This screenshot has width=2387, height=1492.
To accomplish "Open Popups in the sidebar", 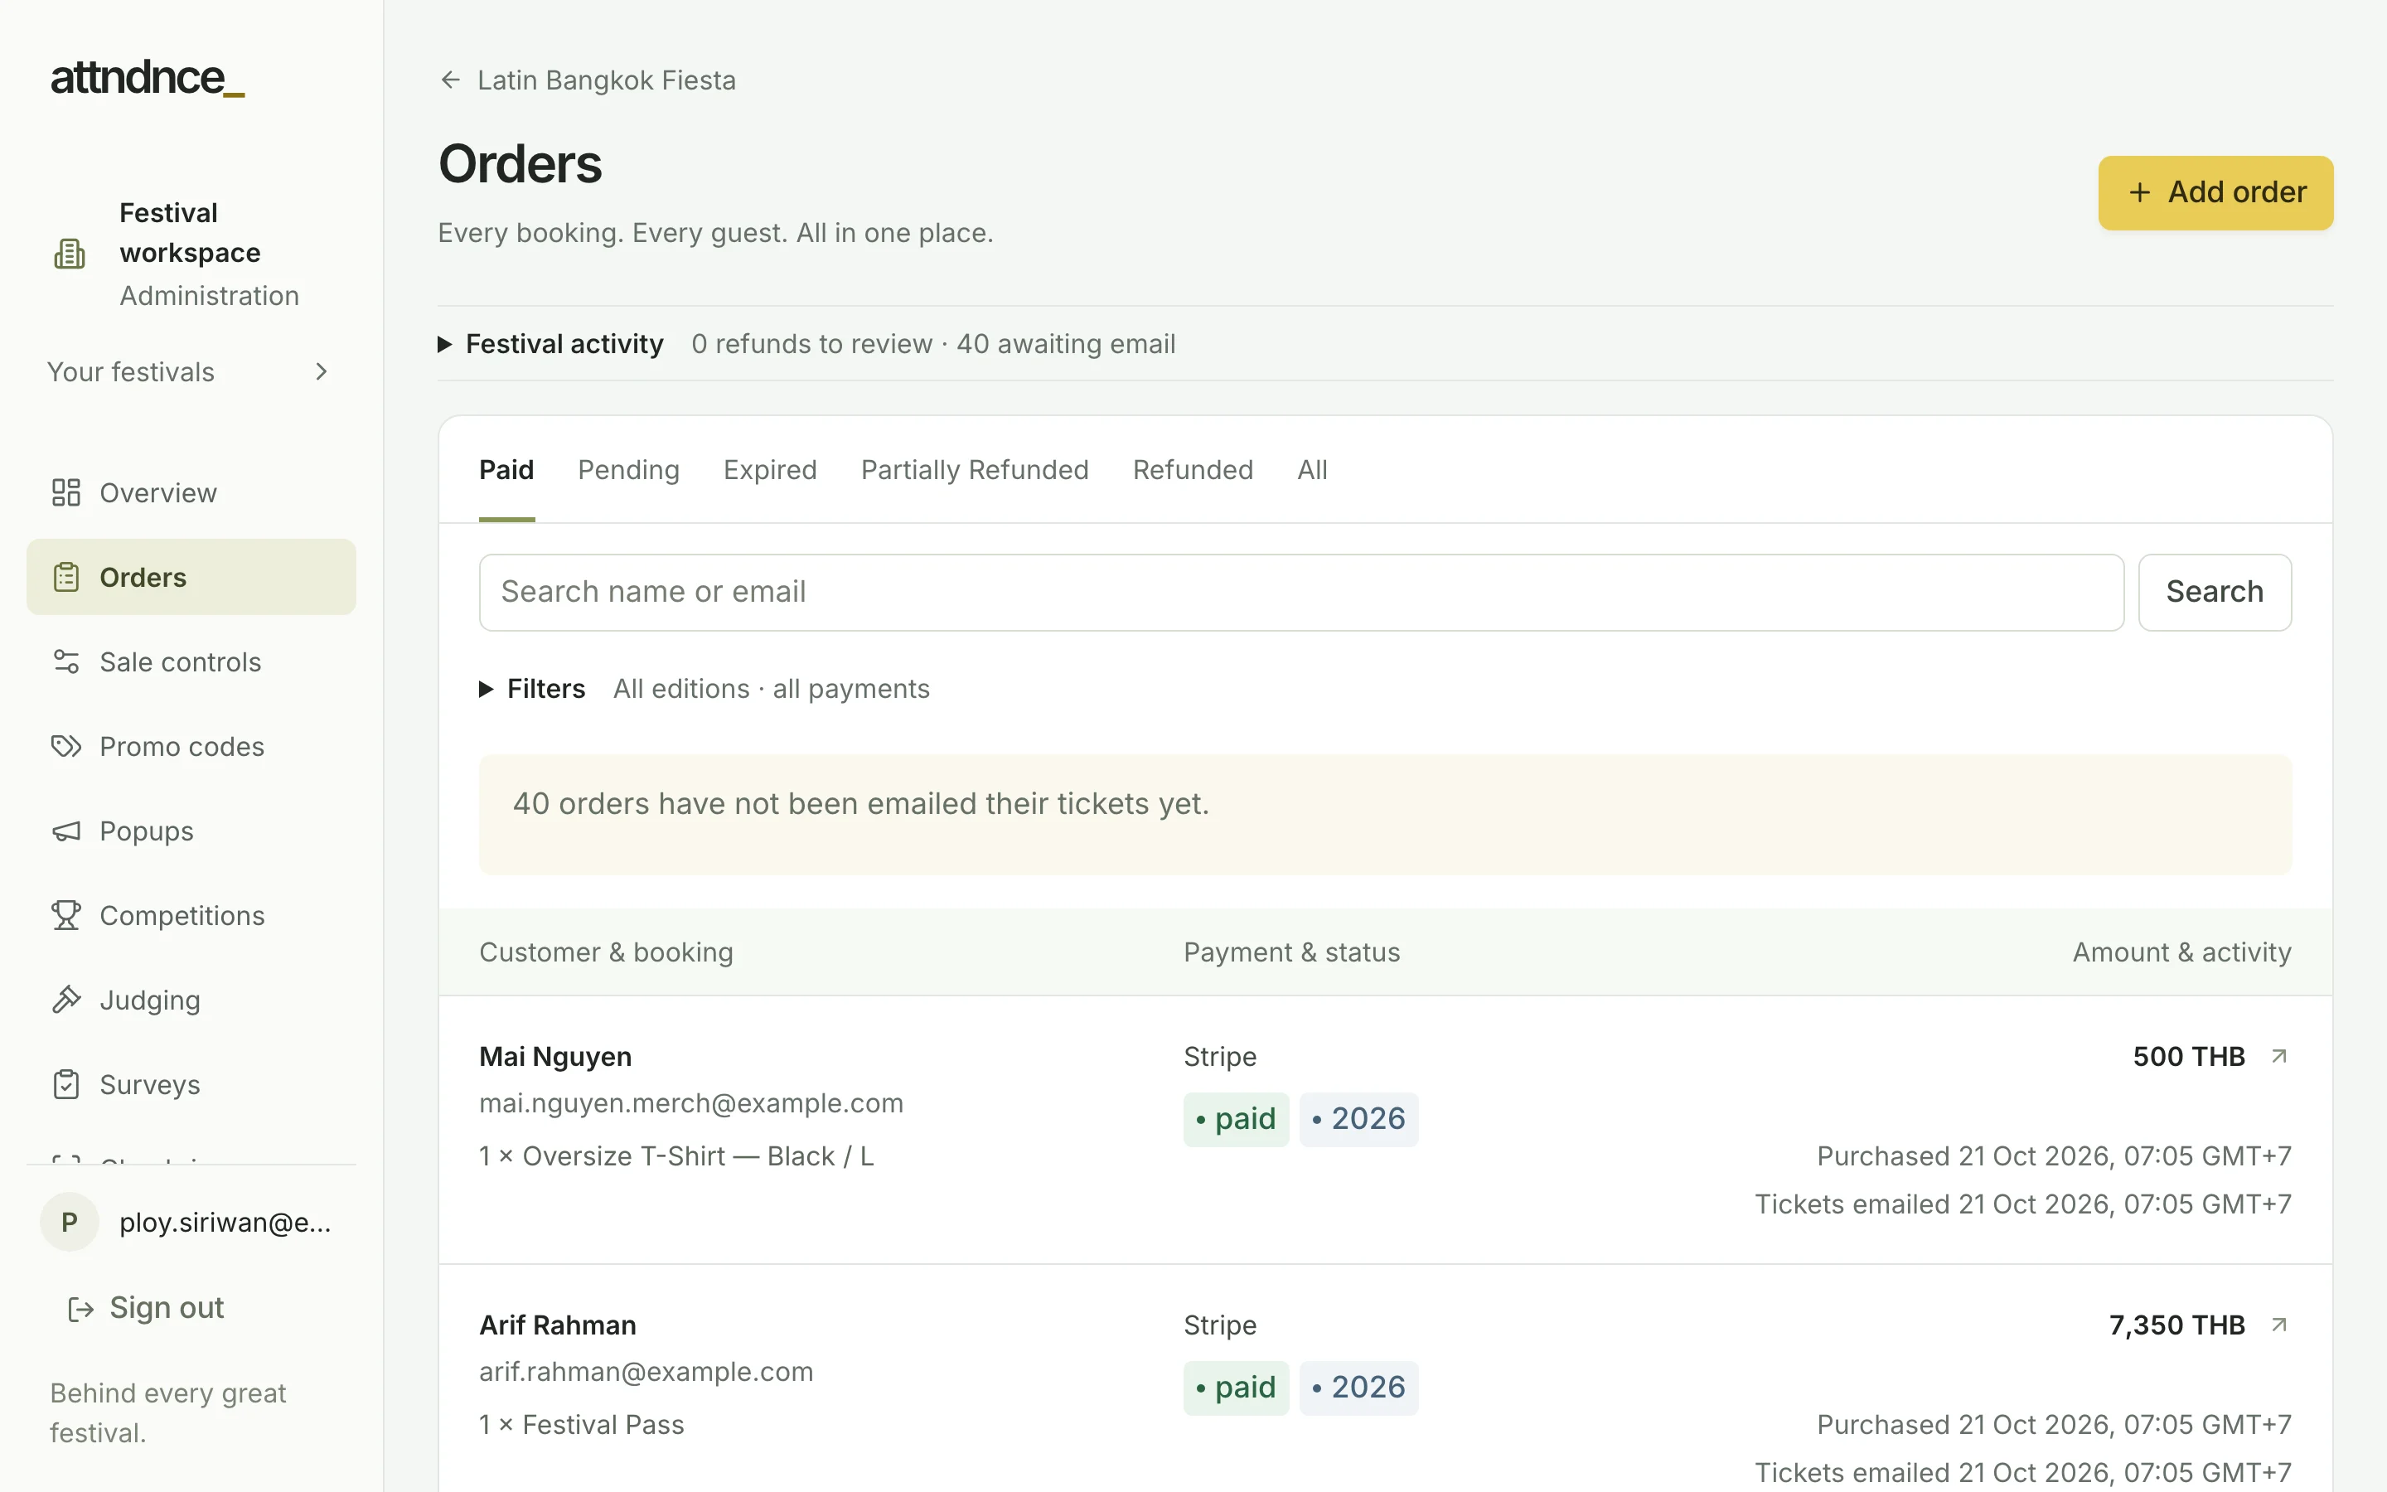I will [191, 832].
